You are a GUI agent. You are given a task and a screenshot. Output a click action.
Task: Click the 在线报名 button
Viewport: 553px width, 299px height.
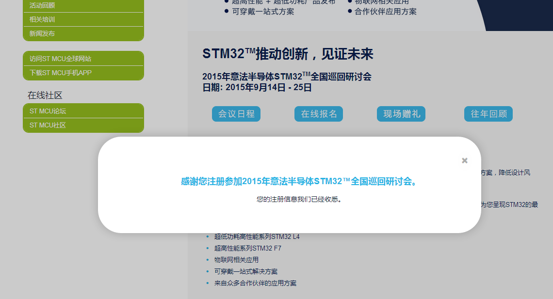point(319,114)
